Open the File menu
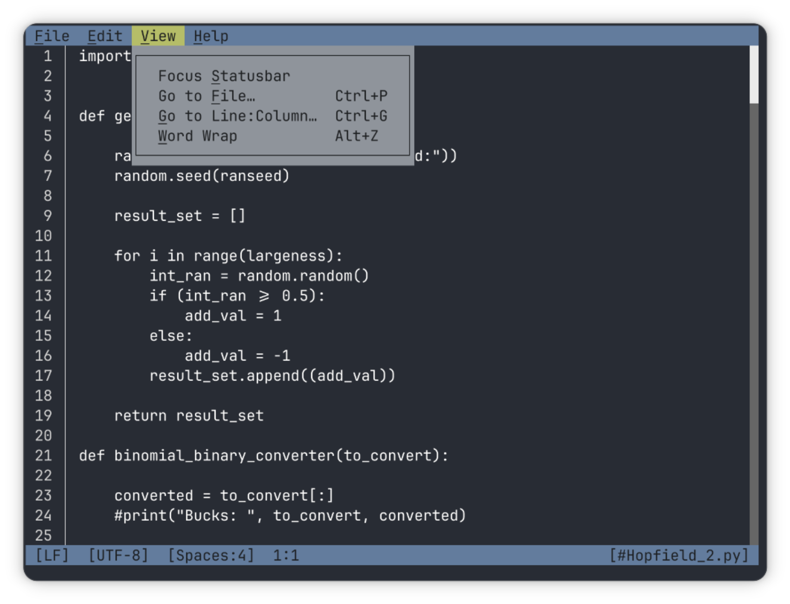Viewport: 790px width, 604px height. pyautogui.click(x=52, y=36)
